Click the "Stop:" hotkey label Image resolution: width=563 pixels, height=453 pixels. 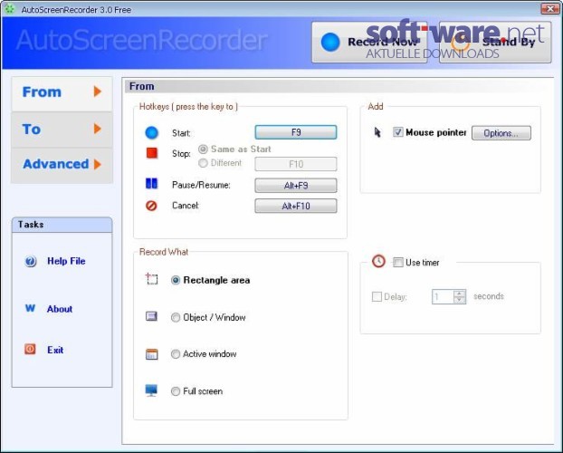tap(181, 153)
